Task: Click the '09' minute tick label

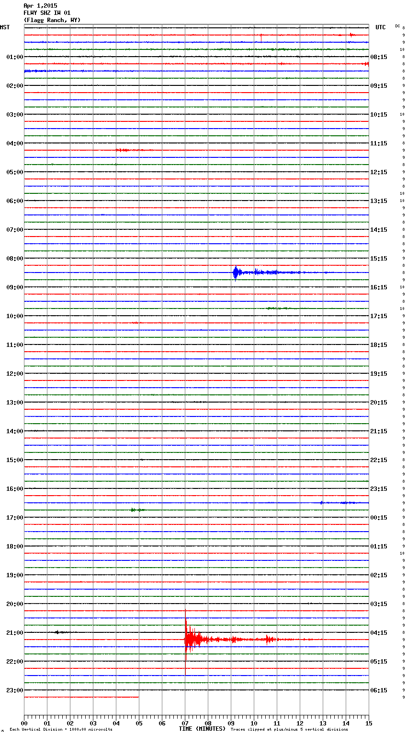Action: point(231,723)
